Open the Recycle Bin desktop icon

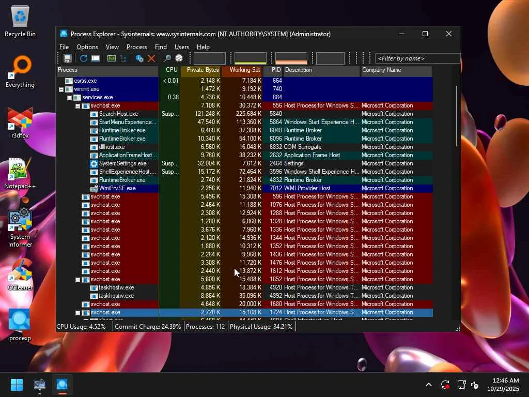point(20,21)
